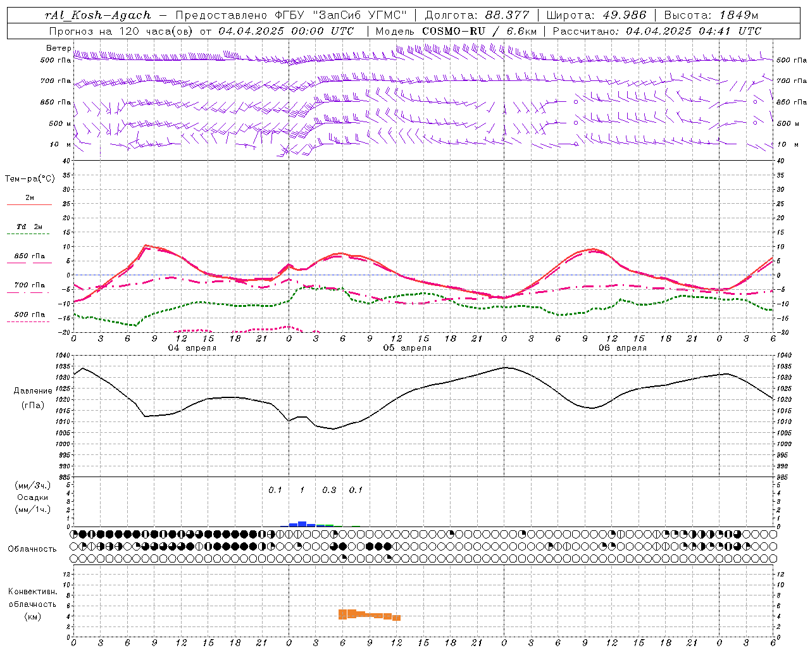
Task: Click the 04 апреля date label
Action: [192, 348]
